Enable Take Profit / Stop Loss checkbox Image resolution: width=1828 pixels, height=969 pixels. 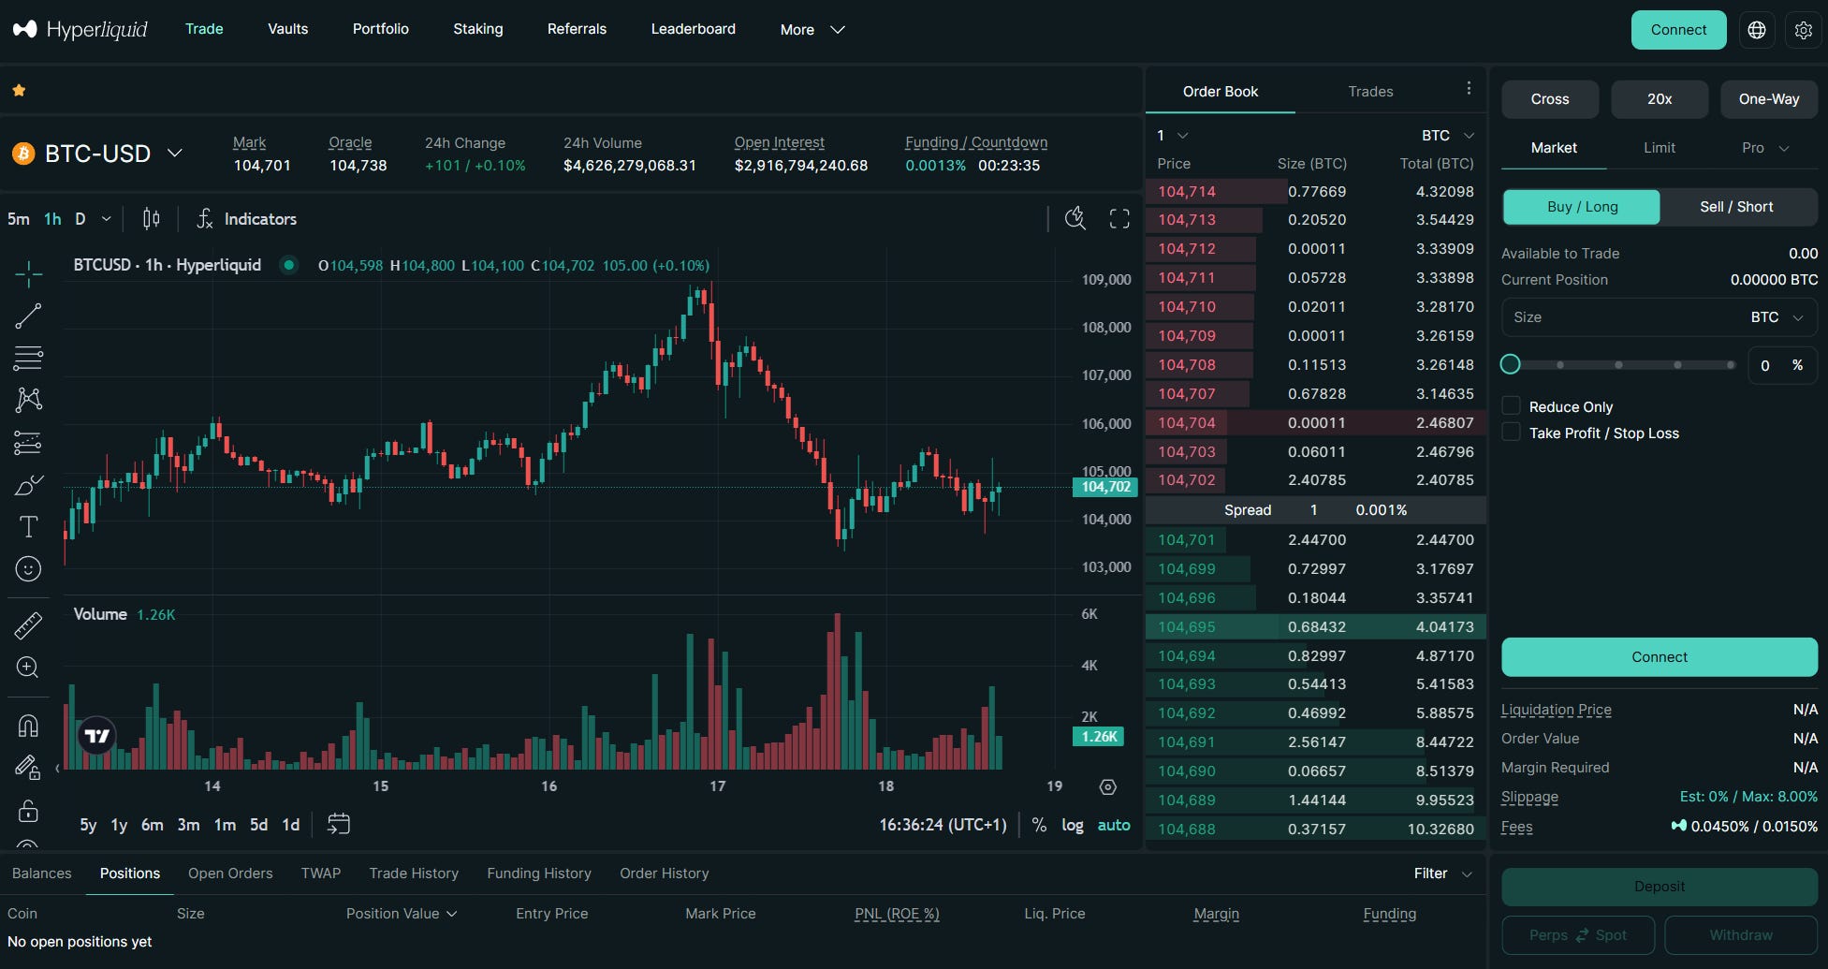(x=1511, y=432)
